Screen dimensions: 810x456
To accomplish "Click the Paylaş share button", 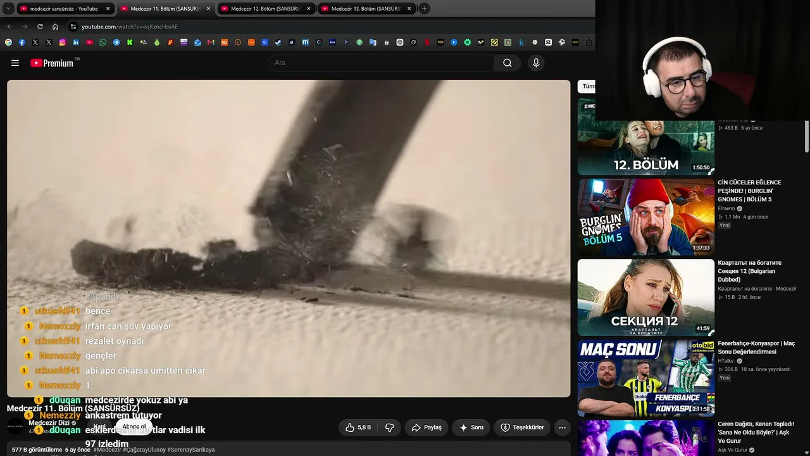I will click(427, 427).
